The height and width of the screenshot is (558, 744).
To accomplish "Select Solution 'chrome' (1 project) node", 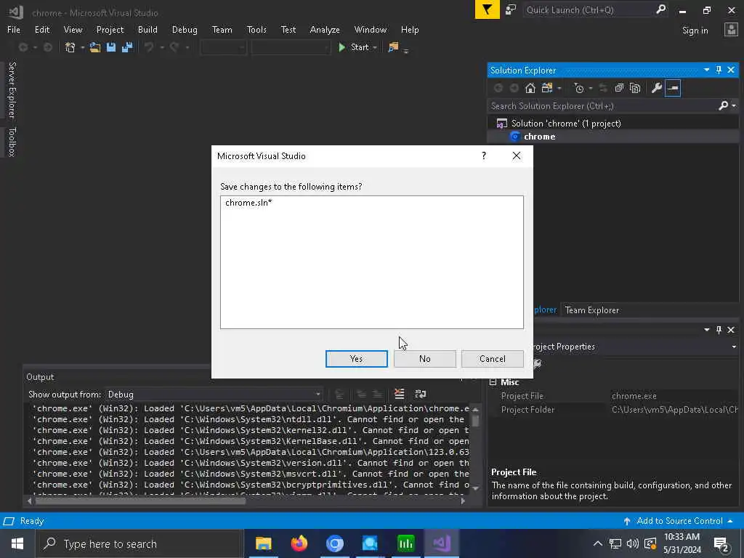I will 565,124.
